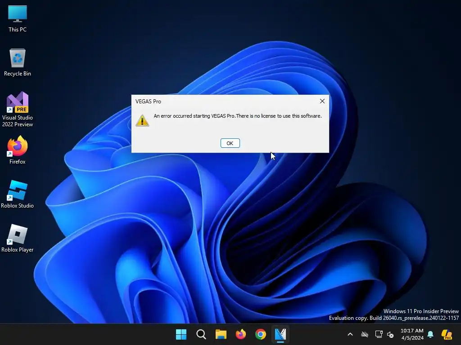Open taskbar Search
The width and height of the screenshot is (461, 345).
pos(201,334)
